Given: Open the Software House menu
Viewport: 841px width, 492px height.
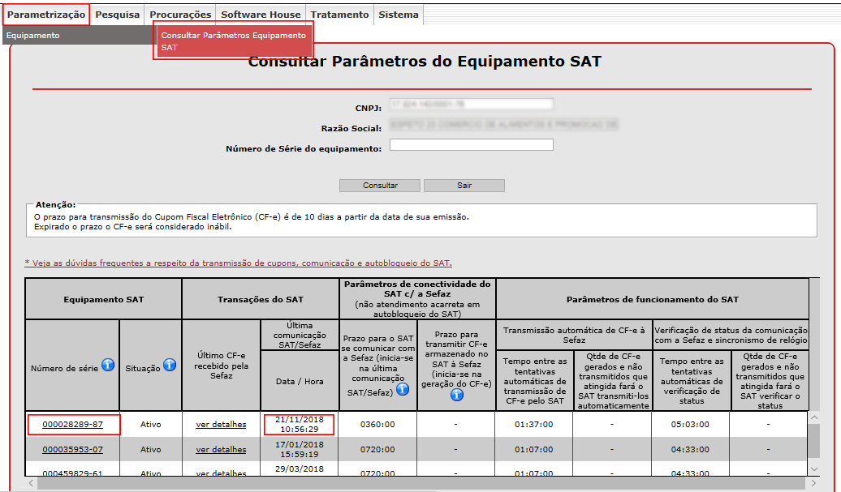Looking at the screenshot, I should [x=261, y=15].
